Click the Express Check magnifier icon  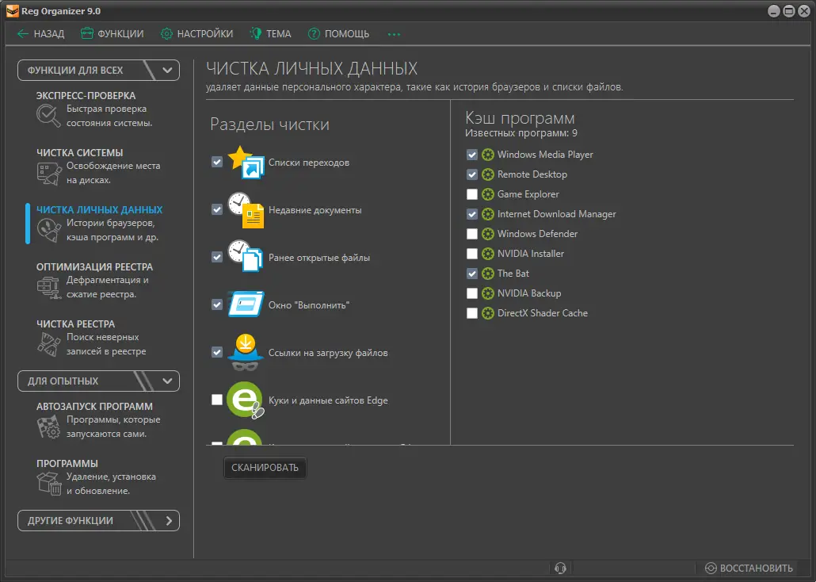pyautogui.click(x=48, y=116)
